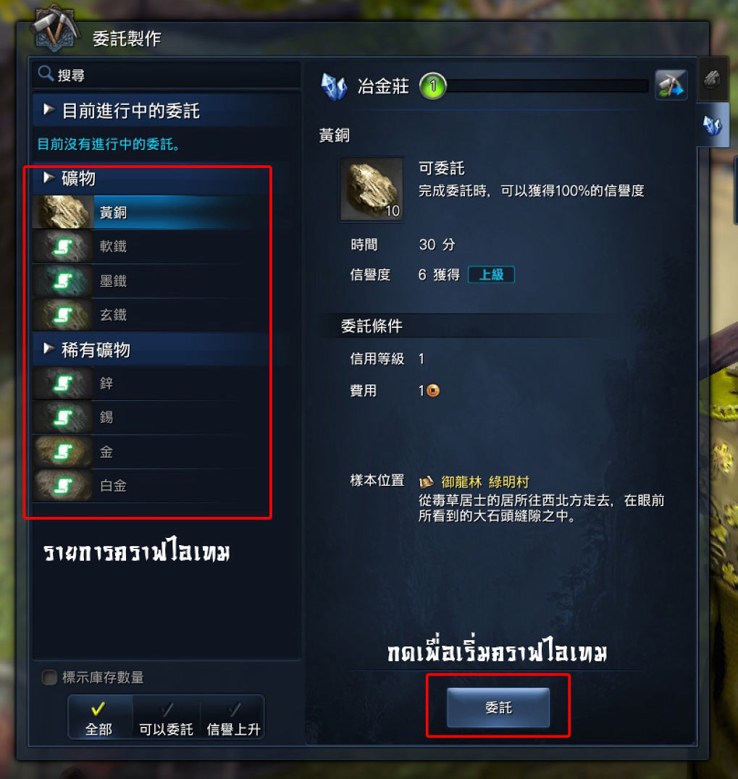Collapse the 目前進行中的委託 section
Screen dimensions: 738x779
49,109
